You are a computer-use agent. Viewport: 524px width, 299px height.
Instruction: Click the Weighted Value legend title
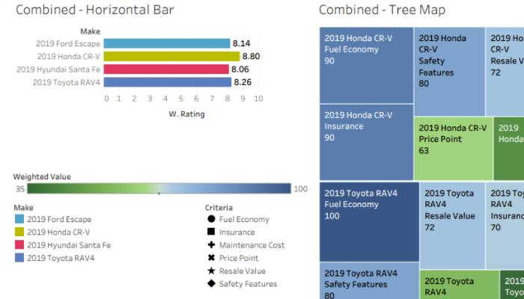coord(42,176)
